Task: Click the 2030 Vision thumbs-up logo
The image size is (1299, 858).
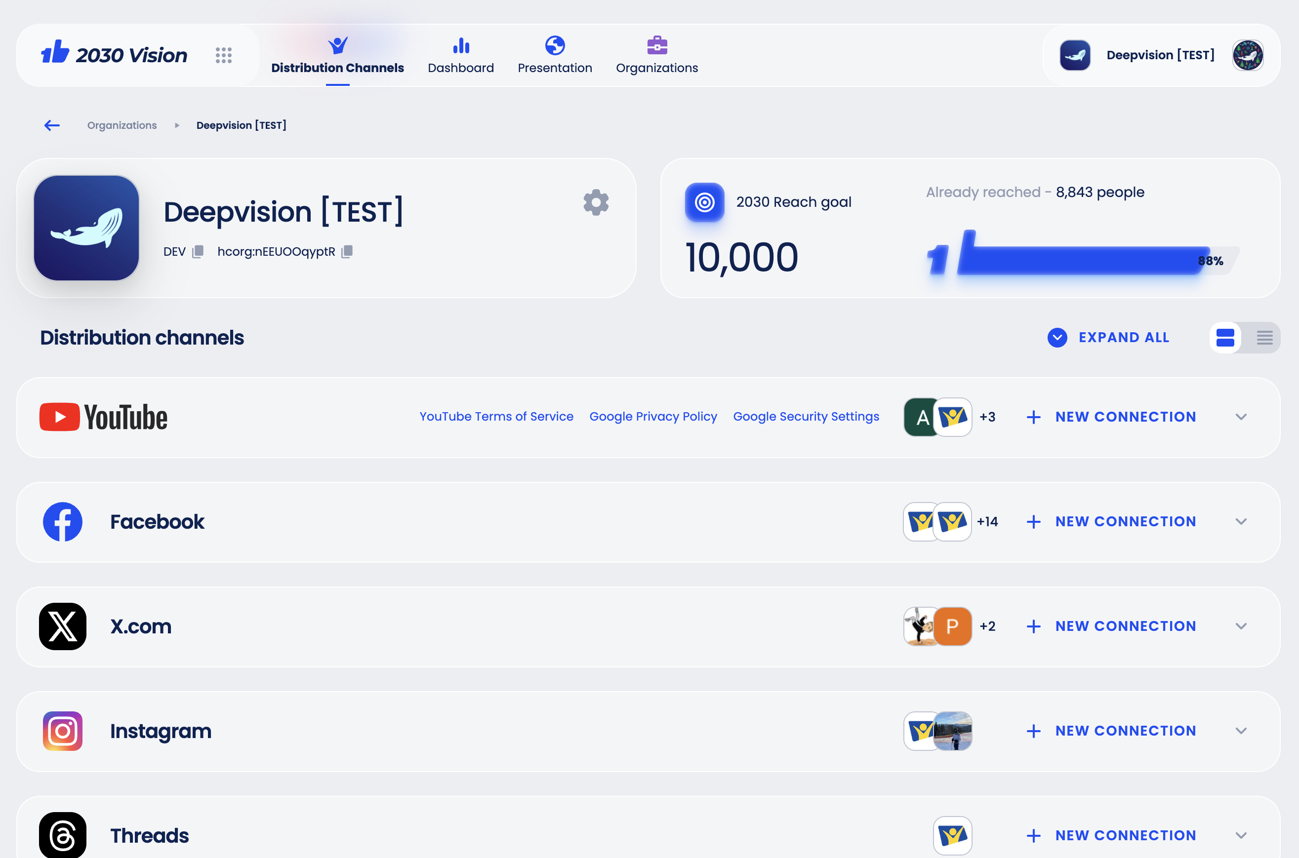Action: pos(55,52)
